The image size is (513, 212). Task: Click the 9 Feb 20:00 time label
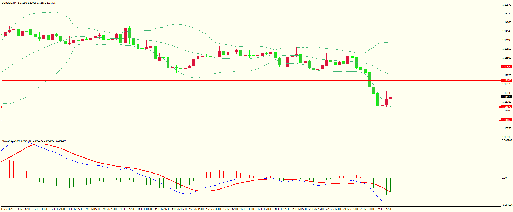tap(110, 209)
